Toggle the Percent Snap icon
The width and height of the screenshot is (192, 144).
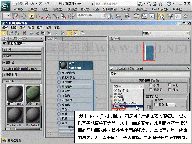click(x=56, y=16)
